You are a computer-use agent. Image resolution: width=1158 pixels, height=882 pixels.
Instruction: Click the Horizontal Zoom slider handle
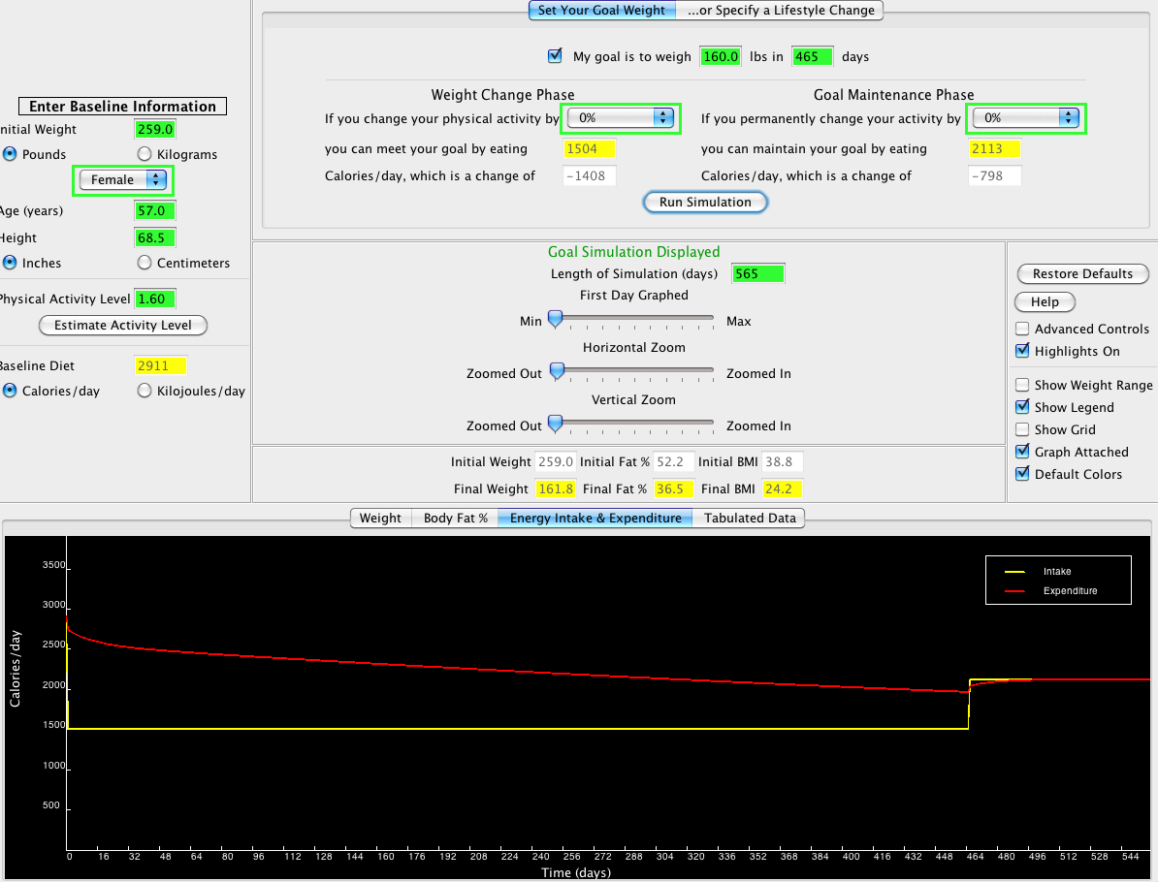[558, 372]
